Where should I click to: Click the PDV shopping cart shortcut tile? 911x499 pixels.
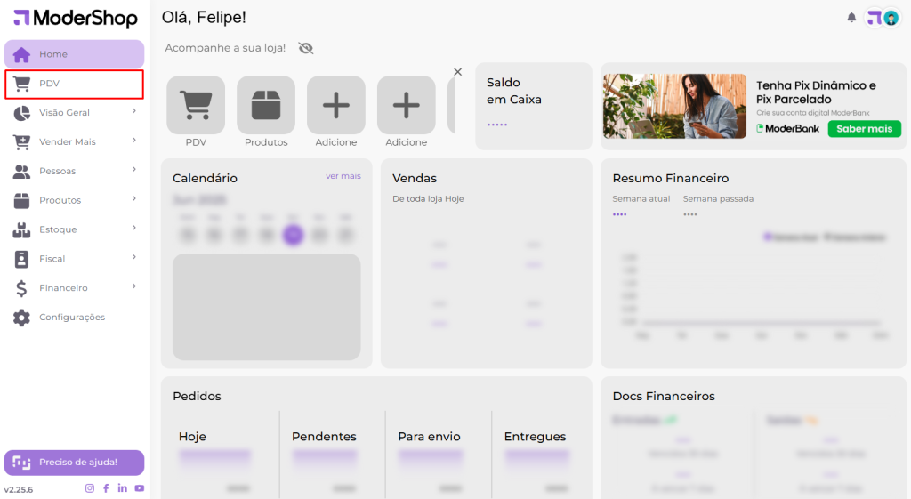196,105
